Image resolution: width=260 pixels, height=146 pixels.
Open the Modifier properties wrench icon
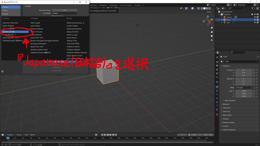(217, 91)
